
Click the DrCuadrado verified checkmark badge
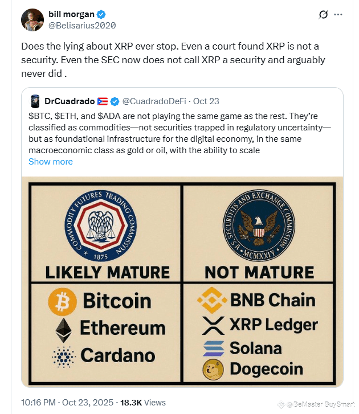click(x=115, y=101)
